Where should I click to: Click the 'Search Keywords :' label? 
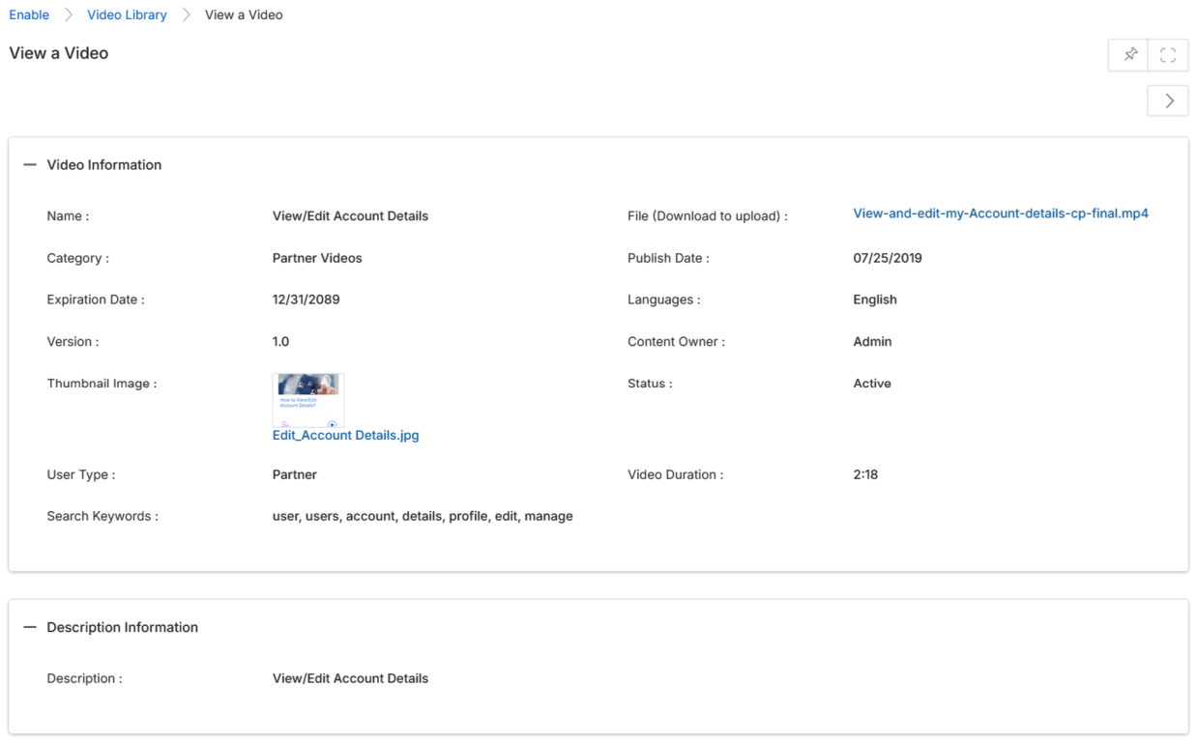[x=102, y=517]
